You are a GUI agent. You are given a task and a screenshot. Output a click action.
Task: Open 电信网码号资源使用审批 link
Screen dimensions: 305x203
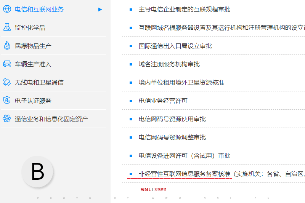pyautogui.click(x=172, y=119)
